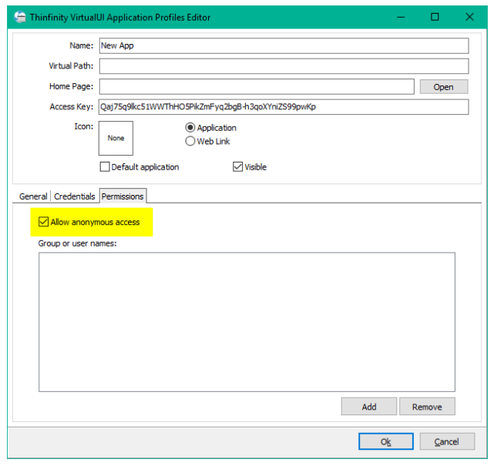Switch to the Credentials tab
Viewport: 494px width, 466px height.
click(74, 196)
